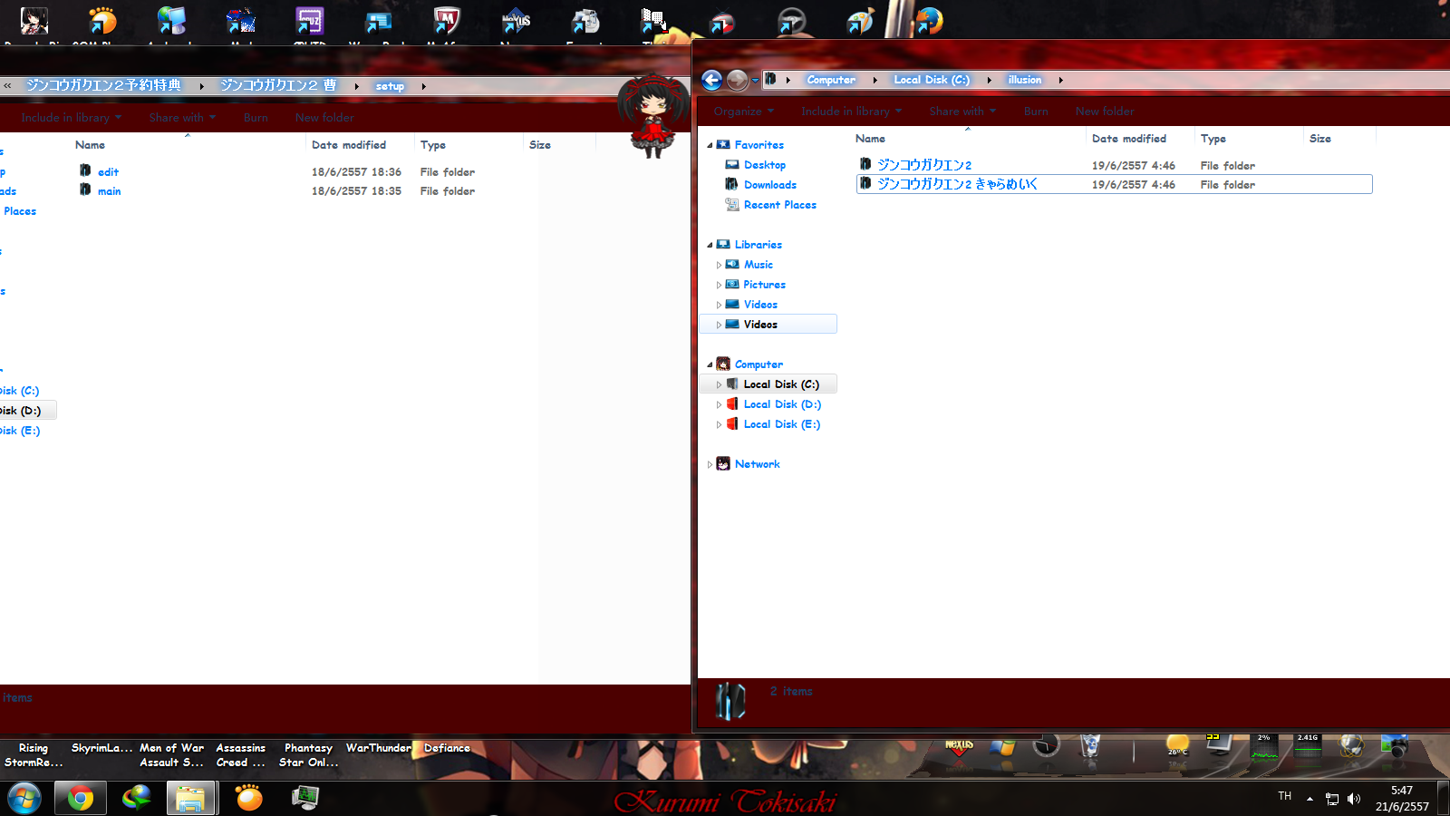Create New folder in illusion window
This screenshot has width=1450, height=816.
coord(1105,112)
